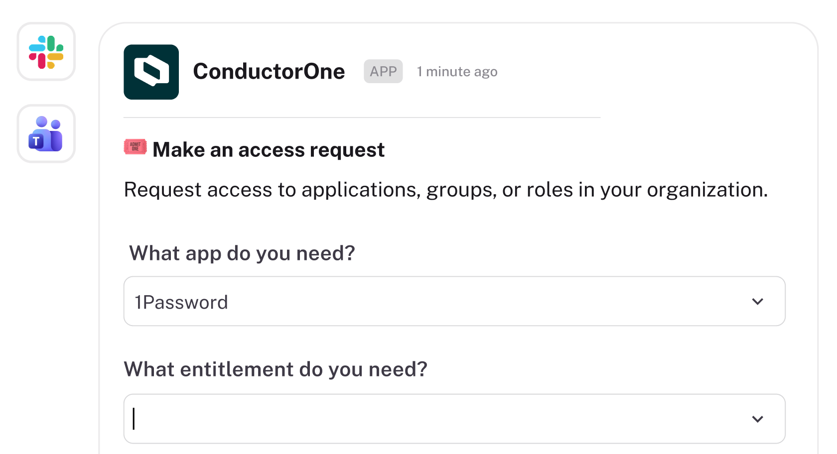Click the chevron on the entitlement field
This screenshot has width=837, height=454.
pyautogui.click(x=758, y=419)
